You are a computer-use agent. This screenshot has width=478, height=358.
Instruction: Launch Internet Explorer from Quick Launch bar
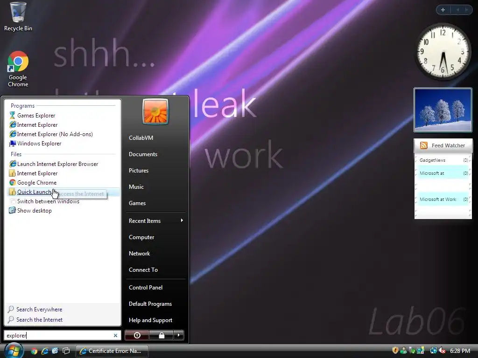coord(45,351)
